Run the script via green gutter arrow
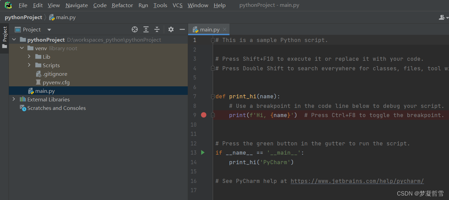The image size is (449, 200). pos(202,153)
